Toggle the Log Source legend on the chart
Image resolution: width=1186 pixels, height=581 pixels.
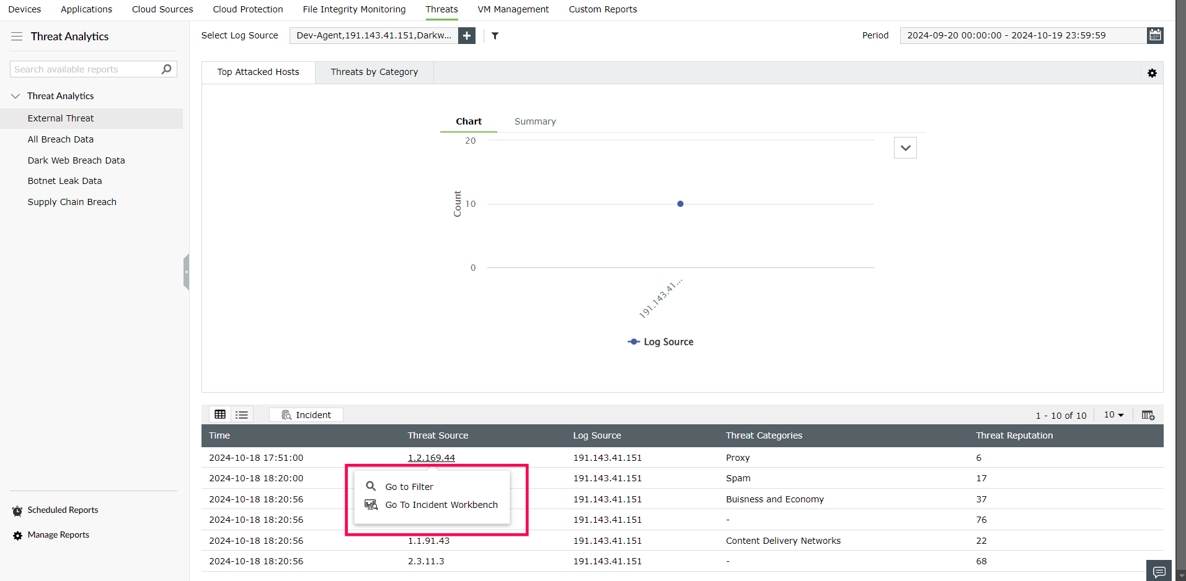pyautogui.click(x=660, y=341)
